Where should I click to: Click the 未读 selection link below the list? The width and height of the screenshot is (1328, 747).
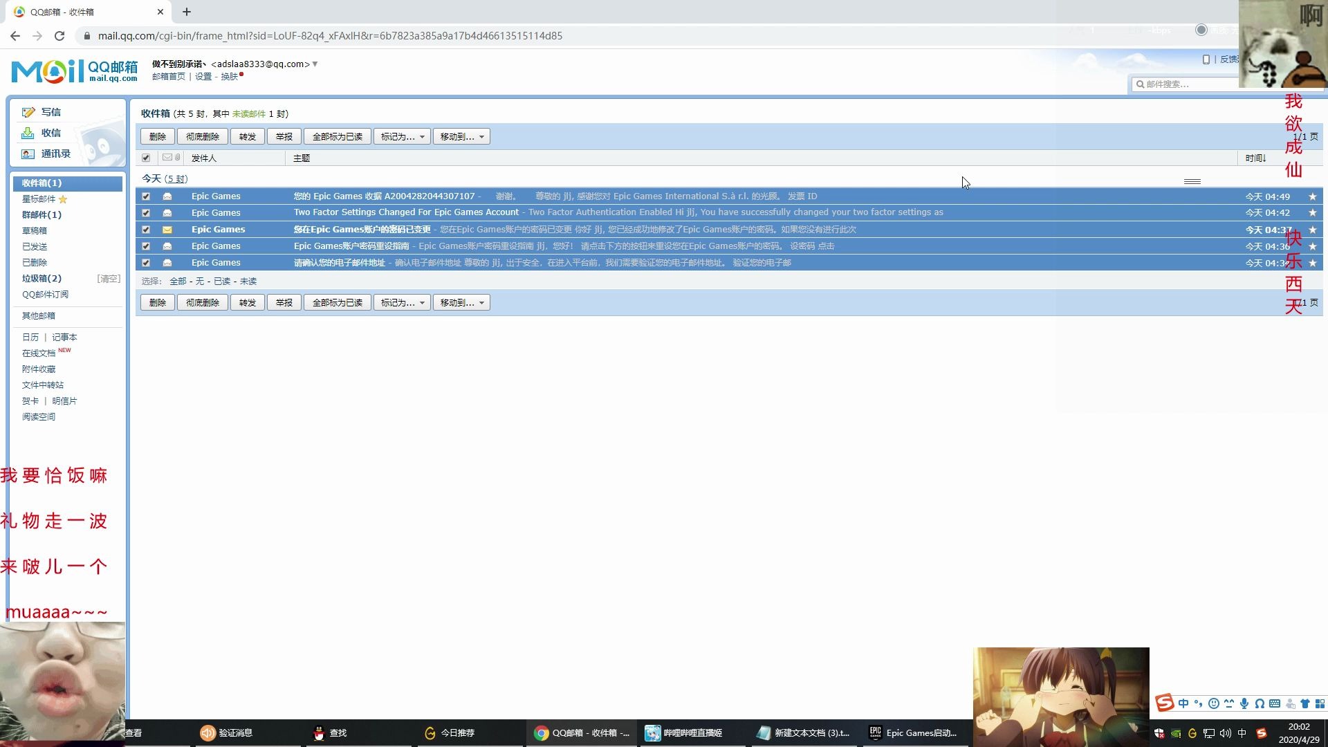[x=248, y=282]
